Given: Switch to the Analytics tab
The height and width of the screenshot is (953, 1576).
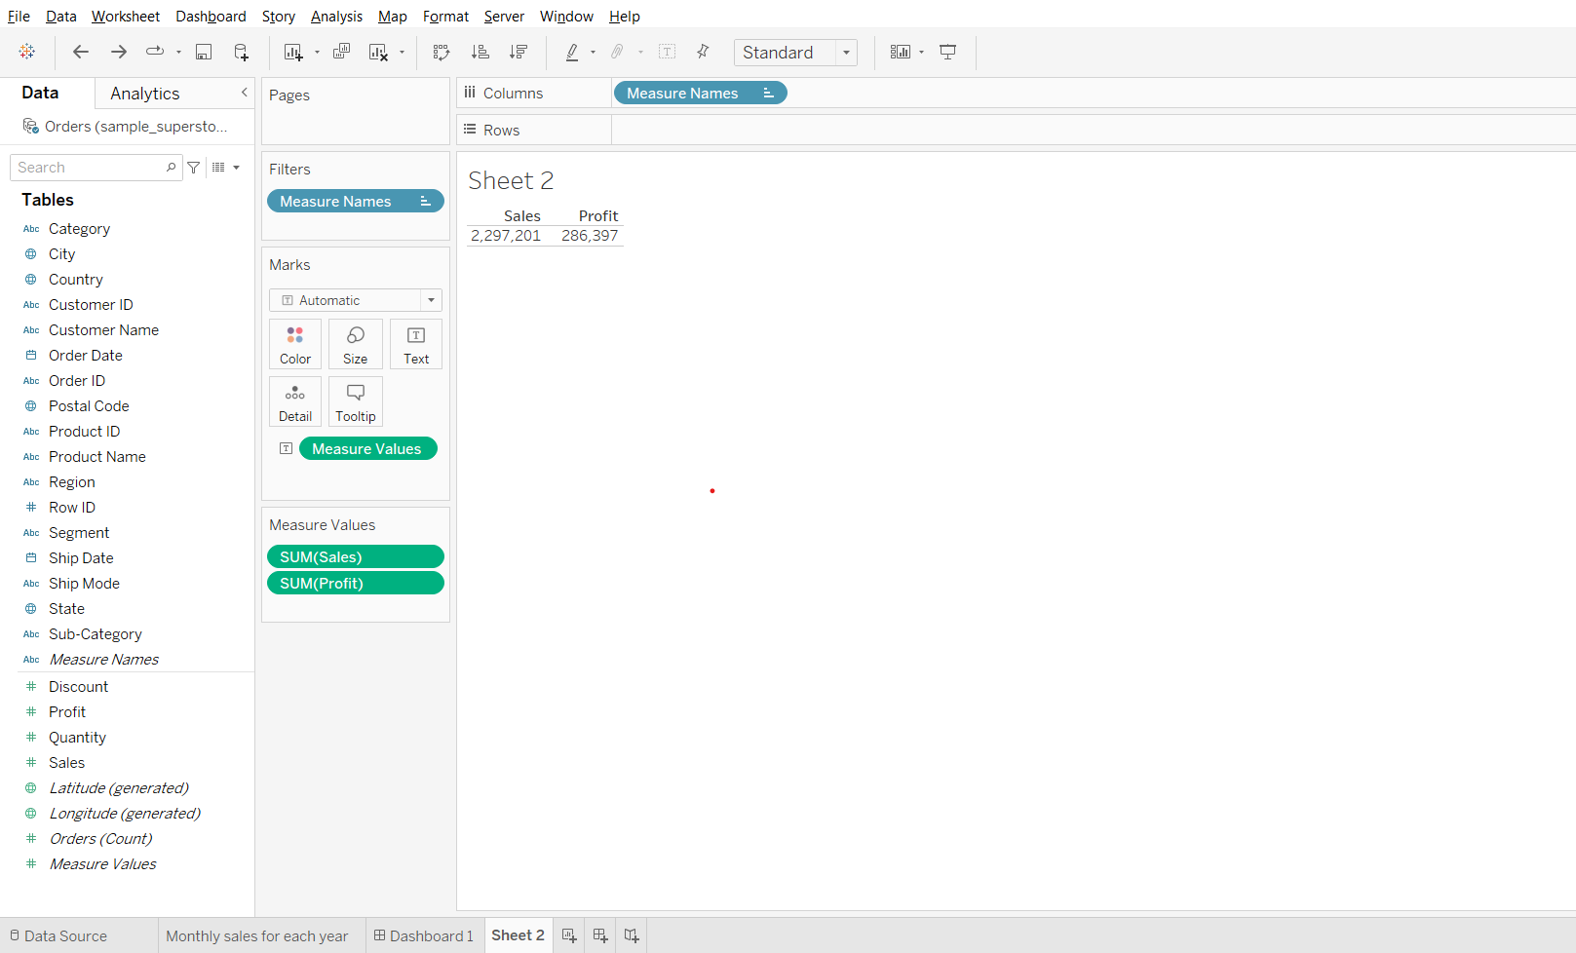Looking at the screenshot, I should 145,94.
